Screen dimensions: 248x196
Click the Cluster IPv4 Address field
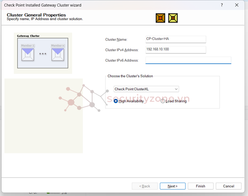tap(176, 50)
